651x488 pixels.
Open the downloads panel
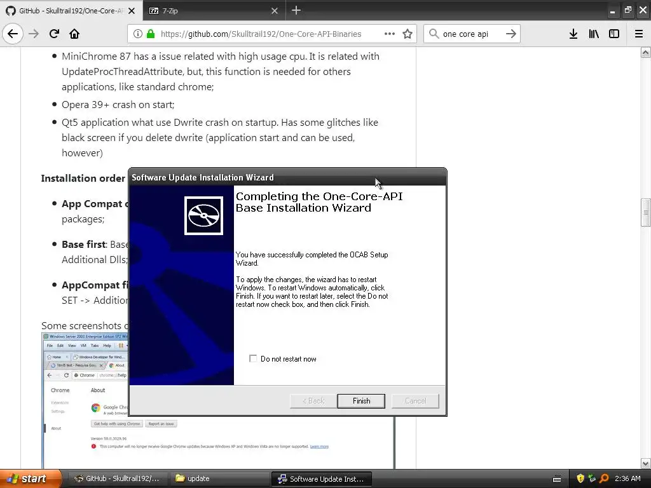[573, 34]
